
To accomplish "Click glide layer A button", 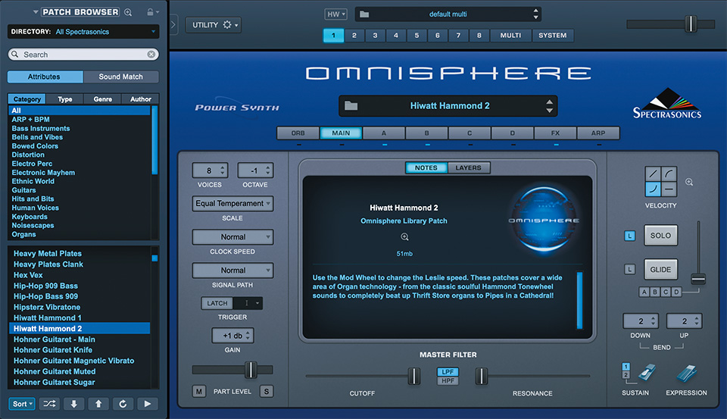I will click(x=644, y=292).
